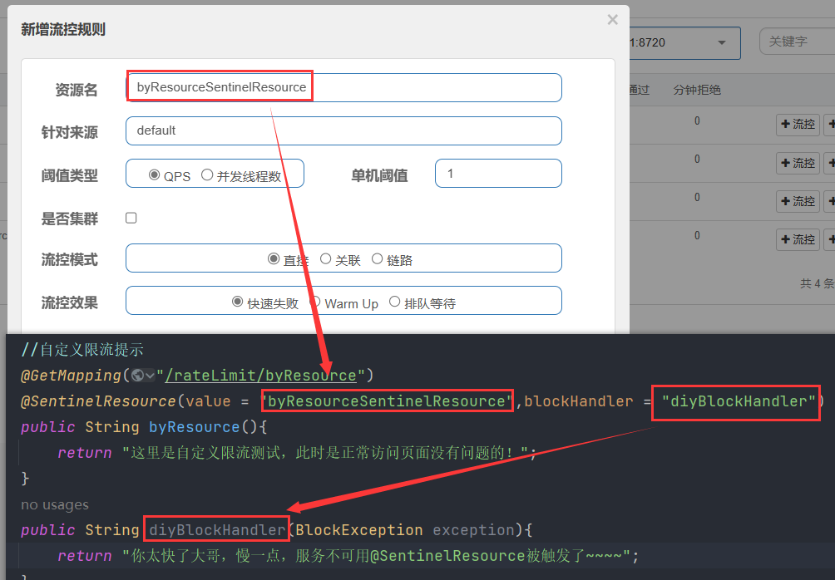Select the 并发线程数 radio button
Viewport: 835px width, 580px height.
coord(207,175)
